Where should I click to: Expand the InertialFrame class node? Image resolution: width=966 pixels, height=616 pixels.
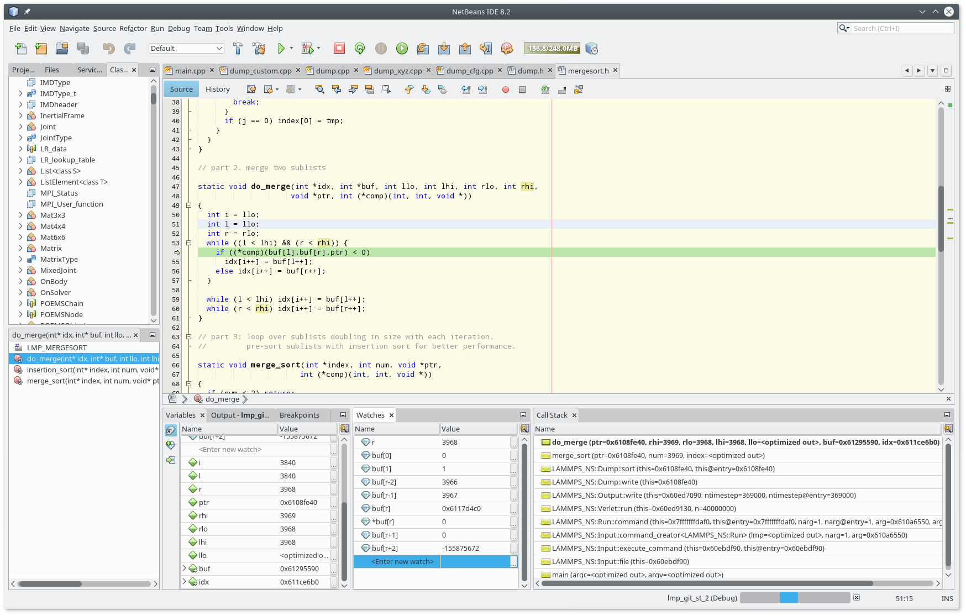tap(21, 116)
